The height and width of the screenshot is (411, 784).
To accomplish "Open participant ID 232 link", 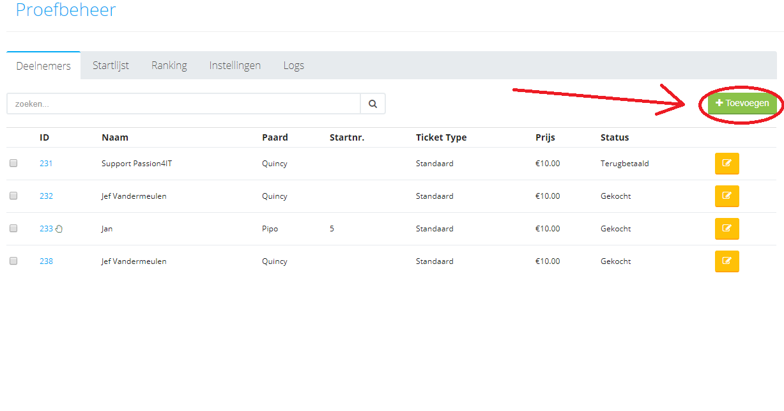I will (46, 196).
